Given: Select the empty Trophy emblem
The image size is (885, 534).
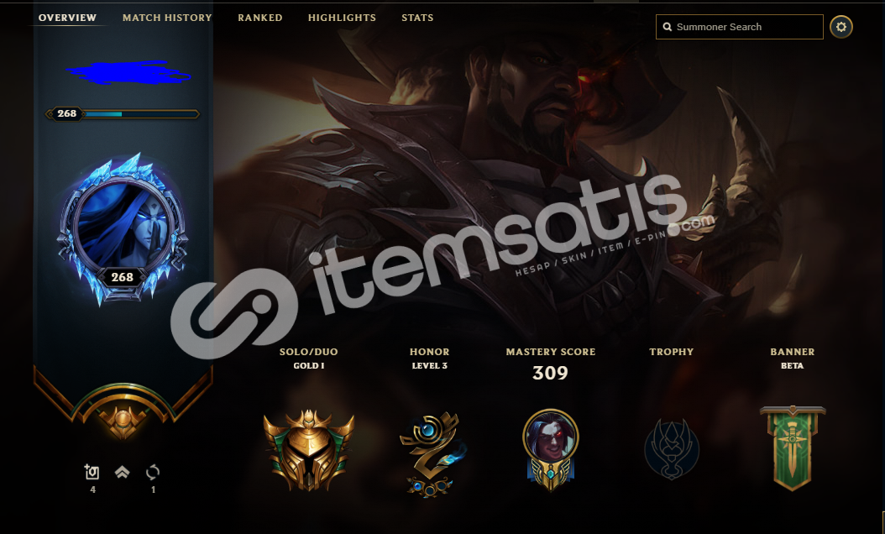Looking at the screenshot, I should [x=672, y=449].
